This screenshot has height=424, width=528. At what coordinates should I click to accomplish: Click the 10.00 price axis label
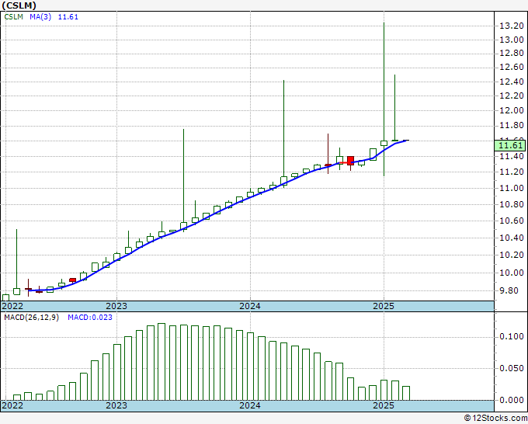(x=509, y=273)
